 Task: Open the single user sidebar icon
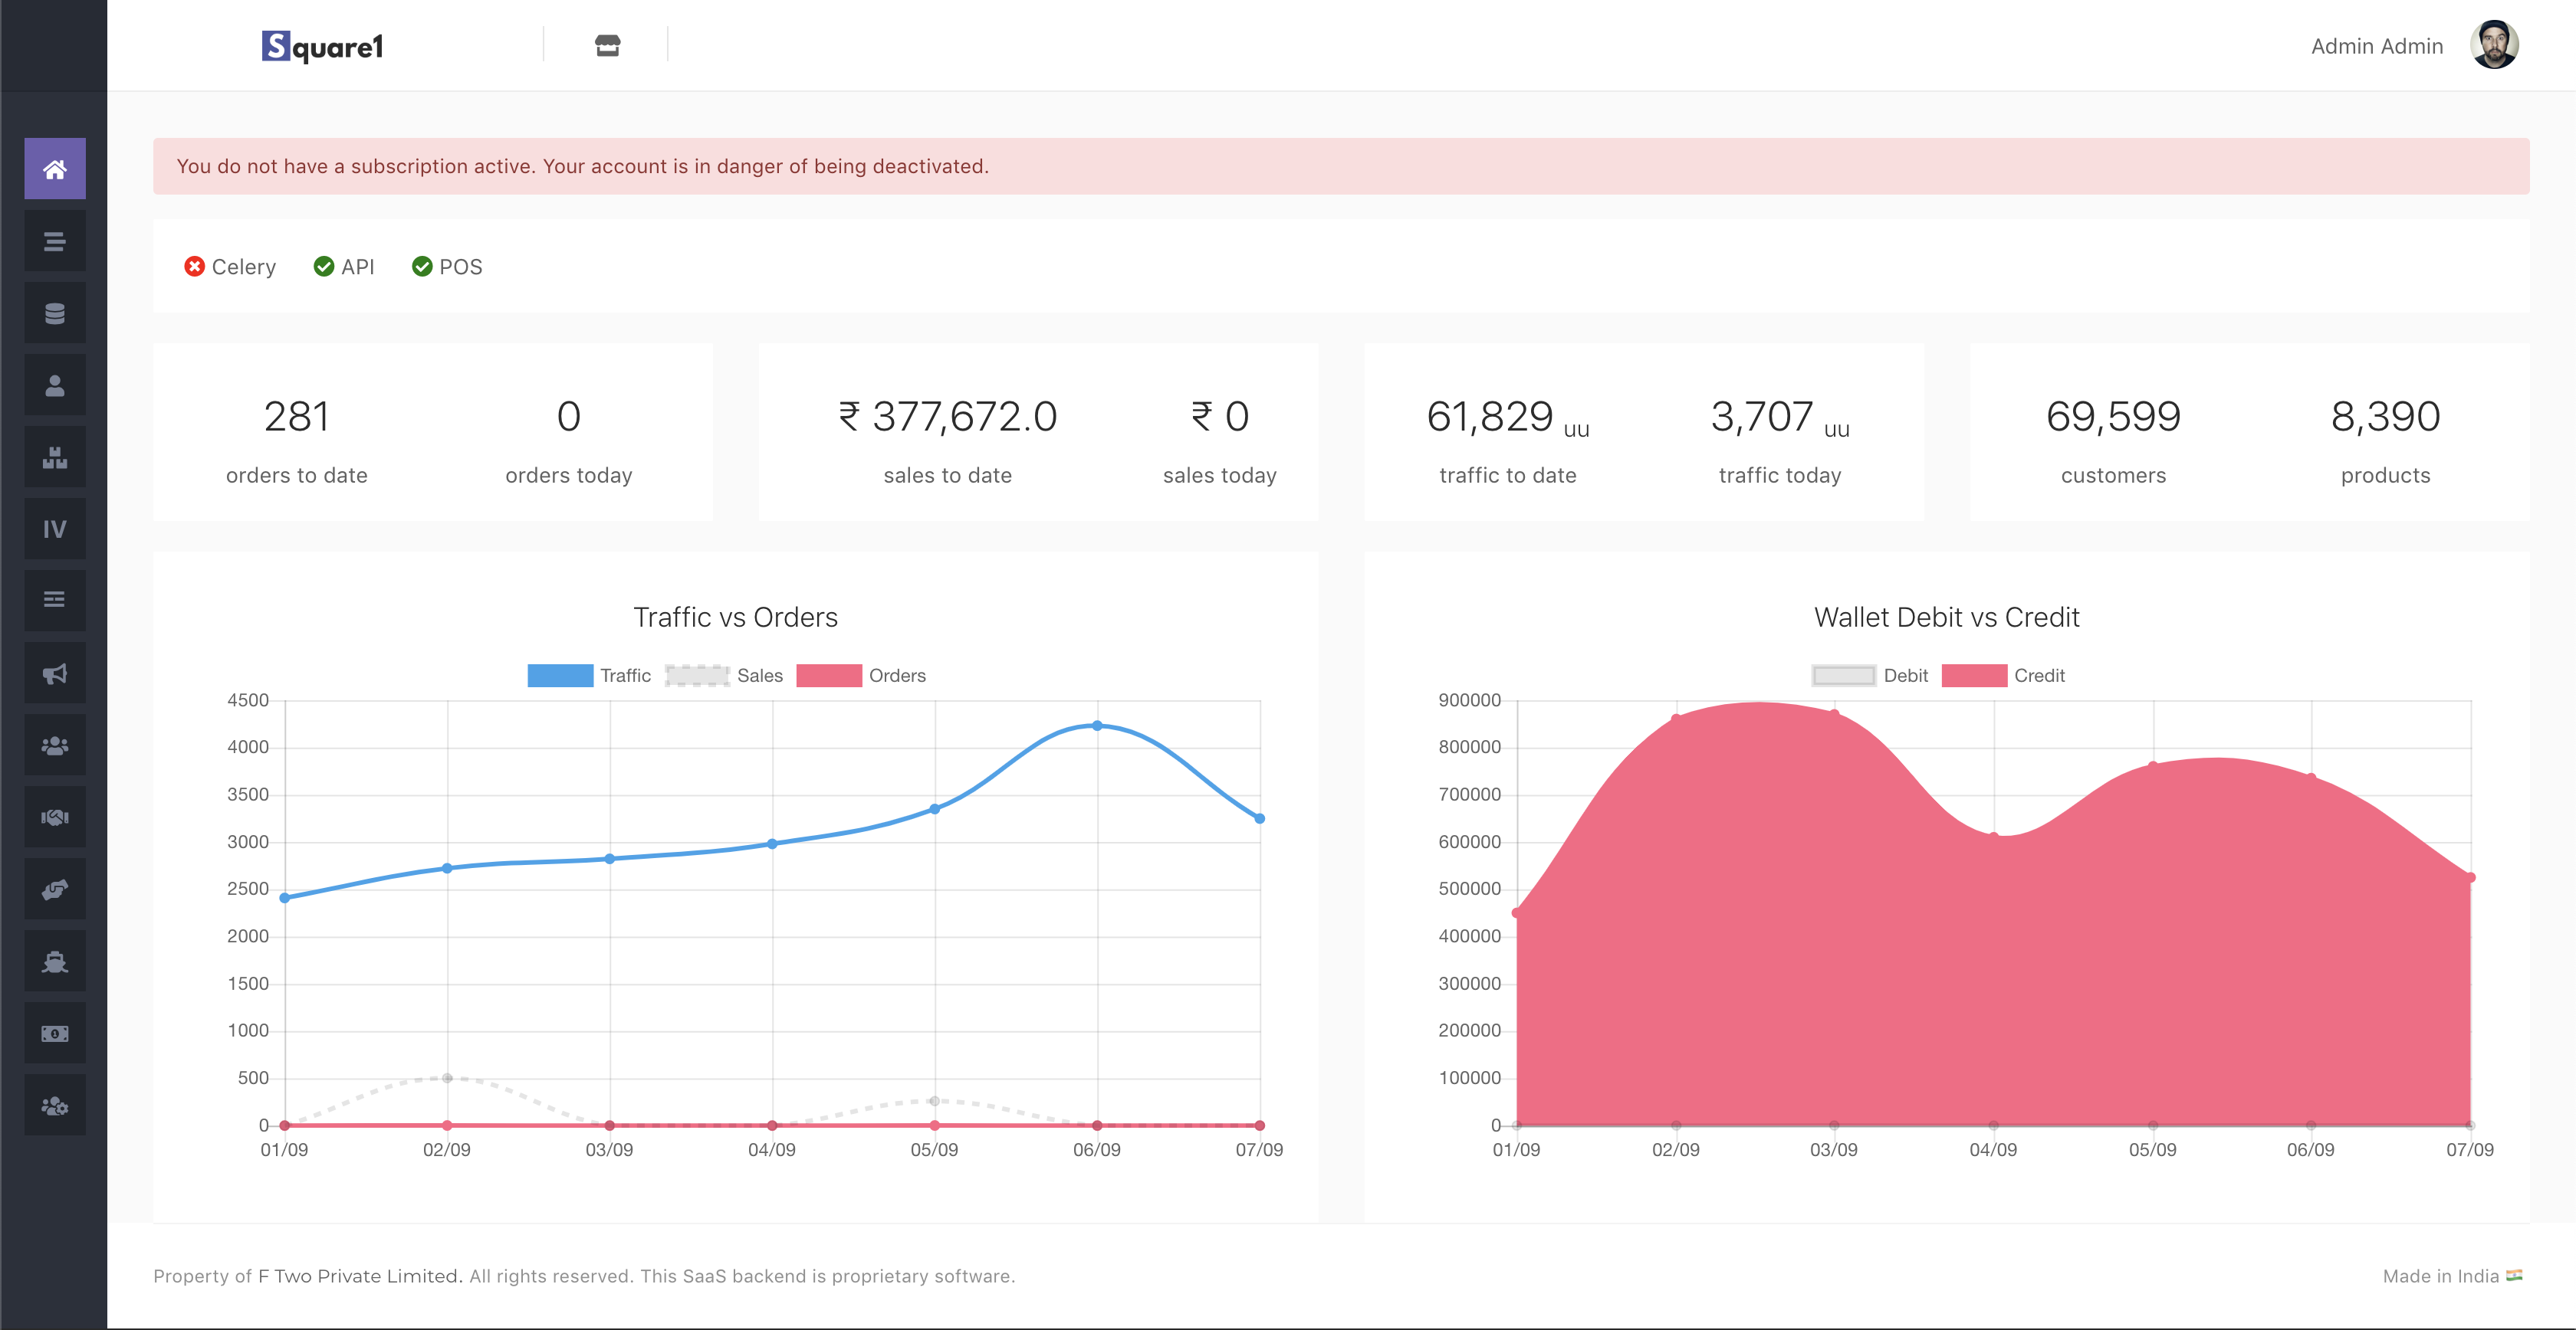tap(55, 385)
